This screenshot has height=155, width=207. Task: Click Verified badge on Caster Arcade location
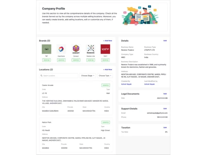pos(106,85)
